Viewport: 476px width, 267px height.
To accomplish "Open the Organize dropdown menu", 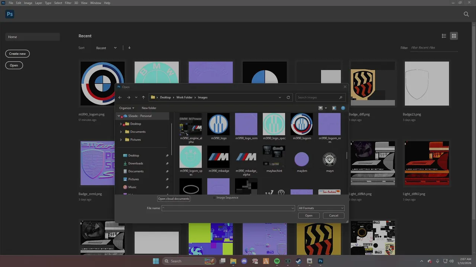I will click(127, 108).
